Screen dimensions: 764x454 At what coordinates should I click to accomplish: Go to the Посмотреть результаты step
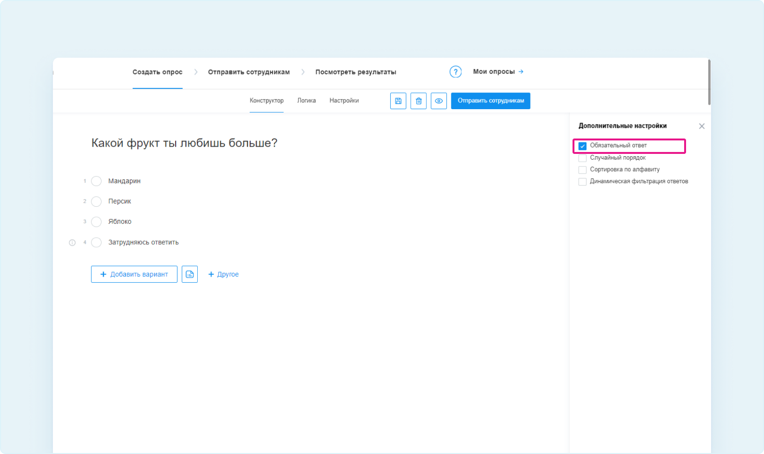(356, 72)
